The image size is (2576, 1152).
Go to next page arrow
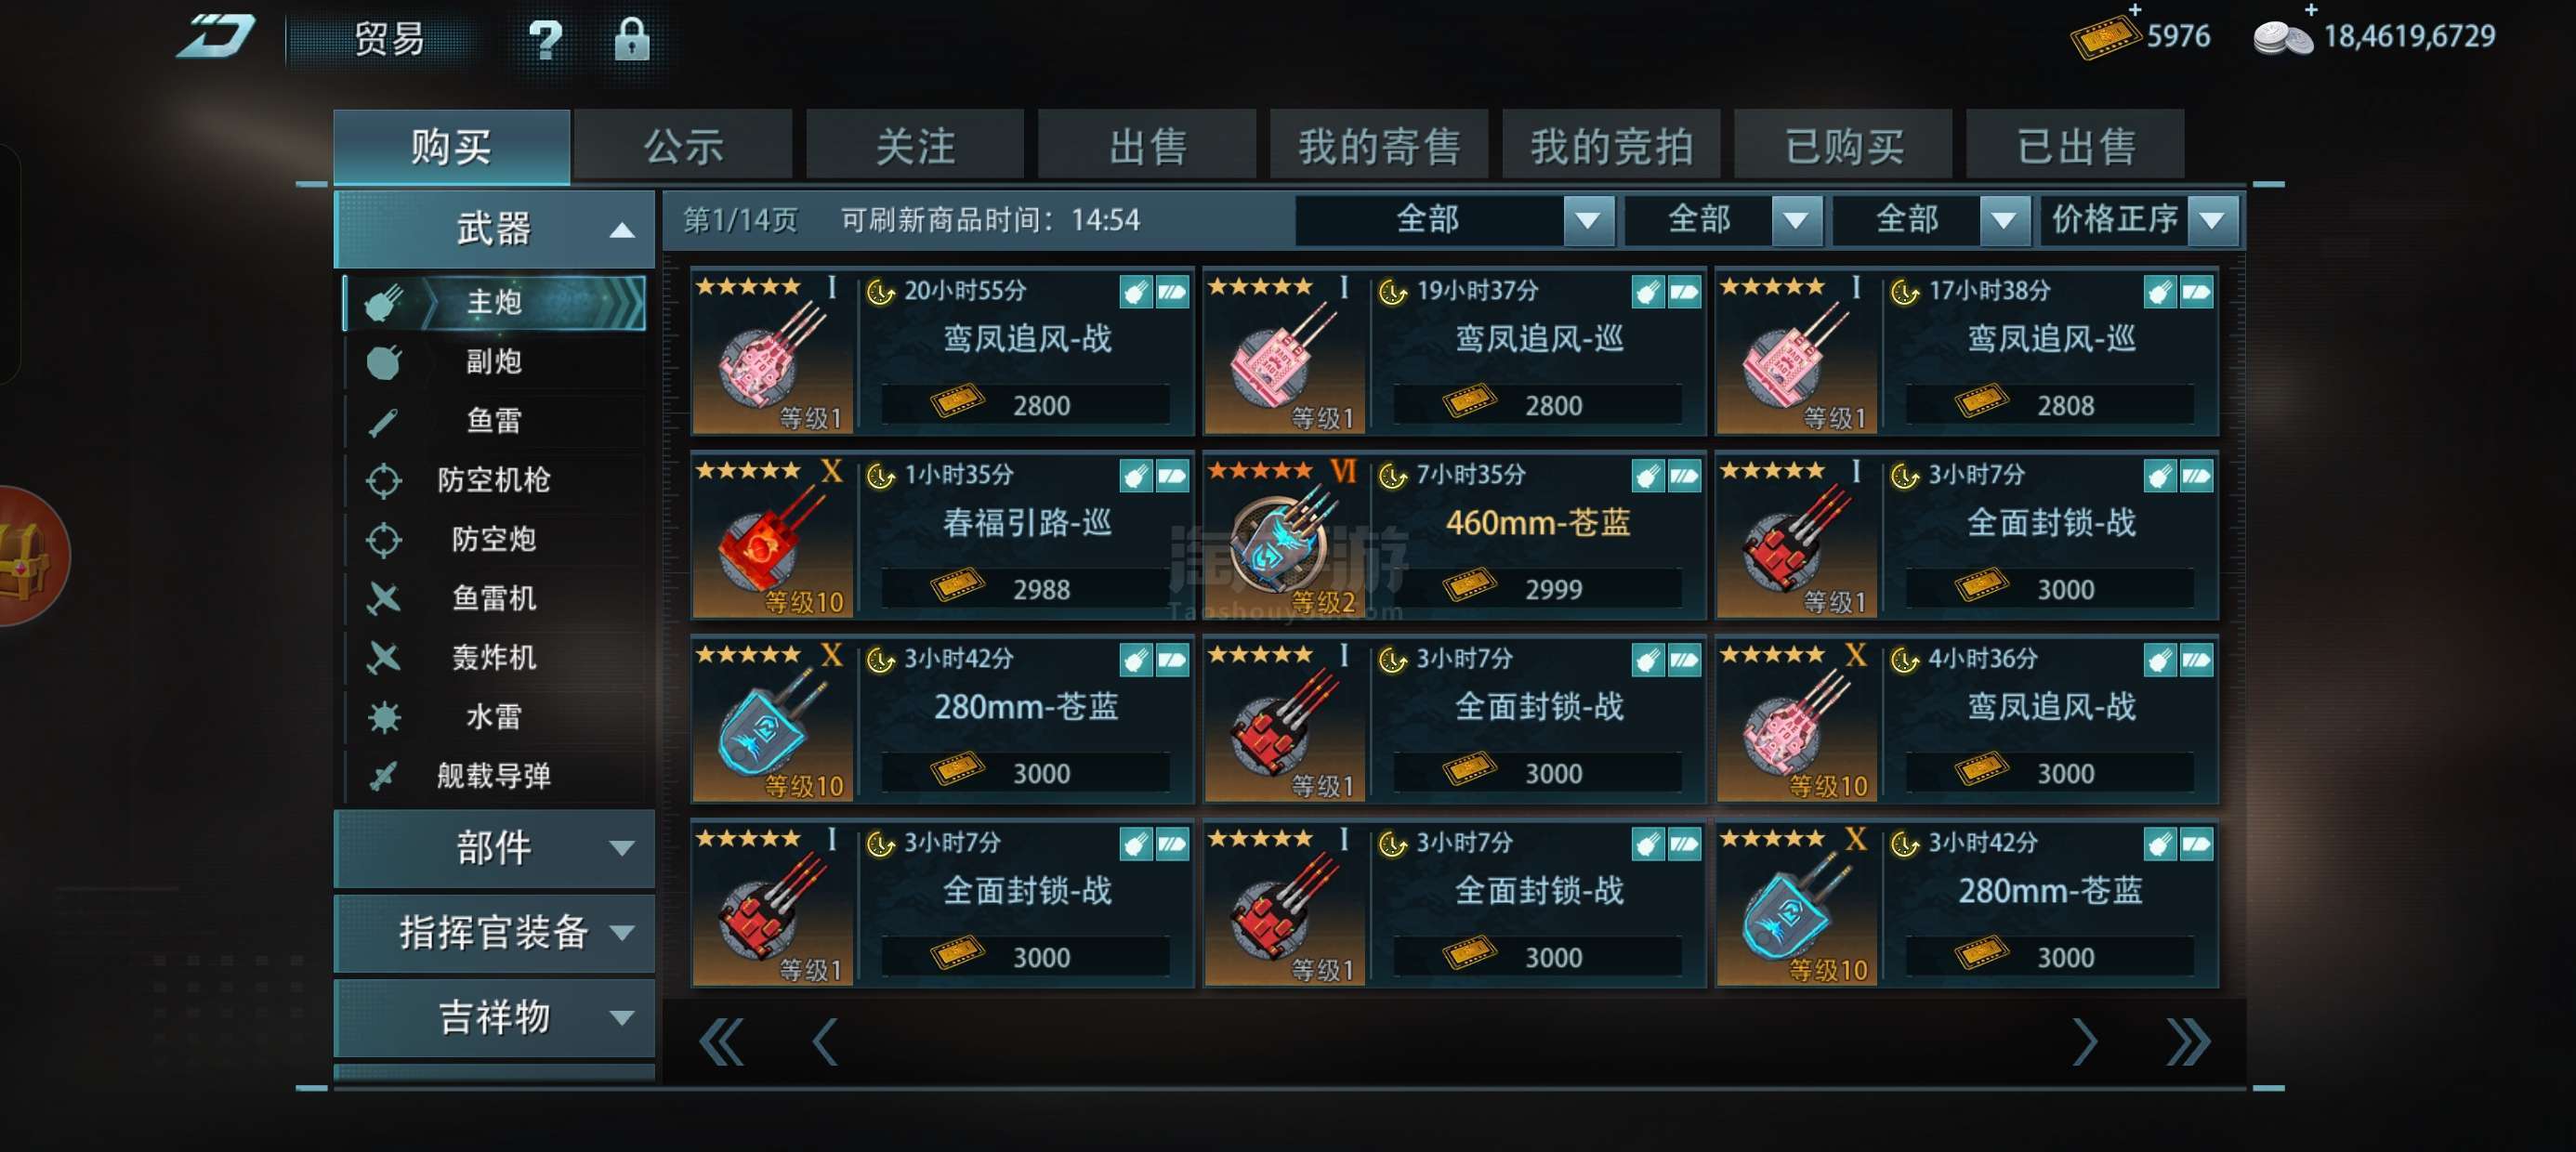click(2084, 1041)
